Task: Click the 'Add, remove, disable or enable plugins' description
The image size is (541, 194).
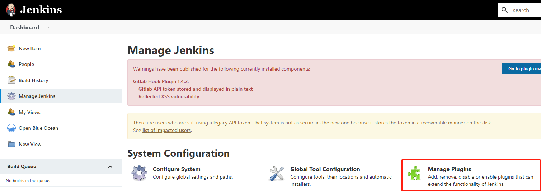Action: (480, 180)
